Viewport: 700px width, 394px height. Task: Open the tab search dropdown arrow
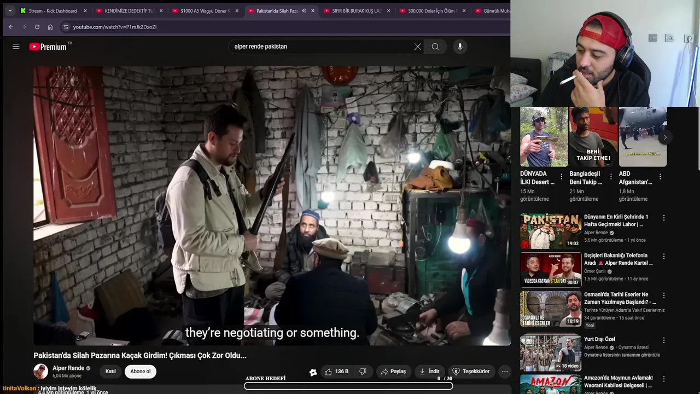click(x=10, y=10)
